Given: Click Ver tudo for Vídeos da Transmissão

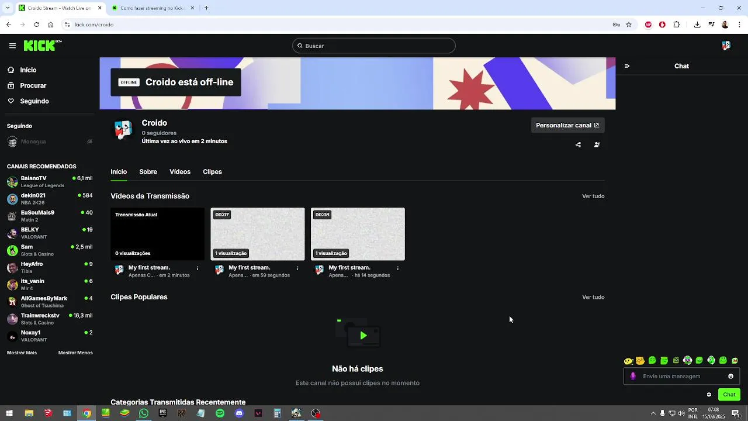Looking at the screenshot, I should (x=593, y=196).
